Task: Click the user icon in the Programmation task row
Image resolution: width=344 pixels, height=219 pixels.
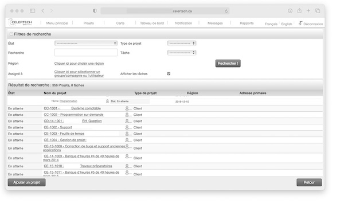Action: point(108,101)
